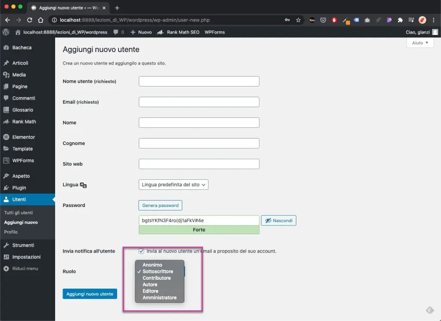Open the Utenti sidebar menu
441x321 pixels.
pyautogui.click(x=28, y=199)
